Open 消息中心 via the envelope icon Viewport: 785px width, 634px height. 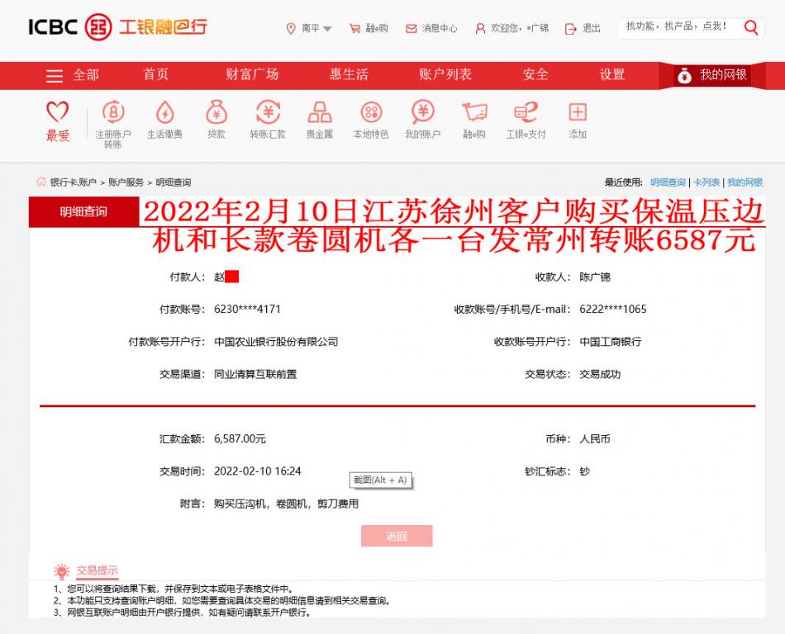click(410, 27)
